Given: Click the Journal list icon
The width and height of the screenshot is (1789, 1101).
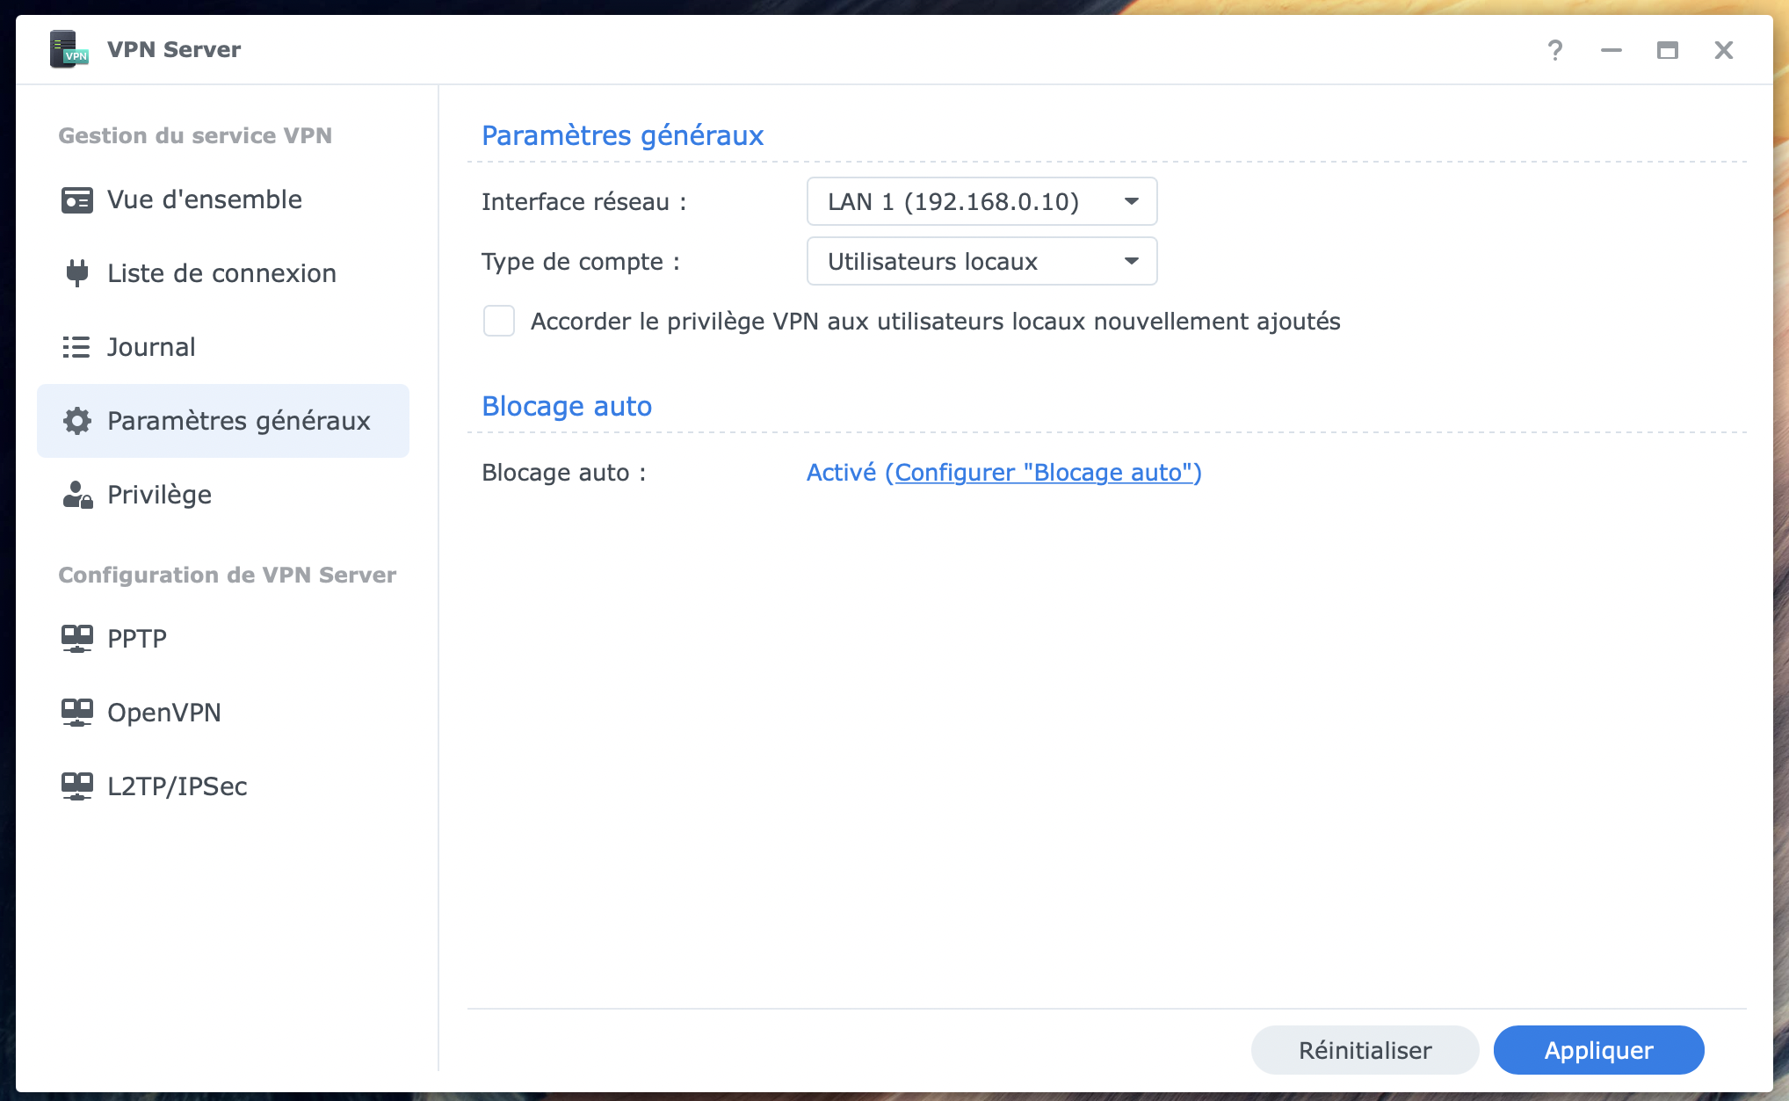Looking at the screenshot, I should coord(76,347).
